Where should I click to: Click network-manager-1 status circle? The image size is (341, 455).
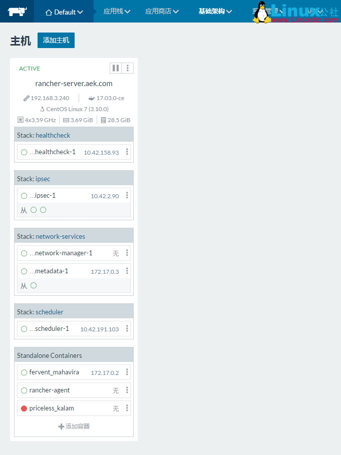[24, 253]
